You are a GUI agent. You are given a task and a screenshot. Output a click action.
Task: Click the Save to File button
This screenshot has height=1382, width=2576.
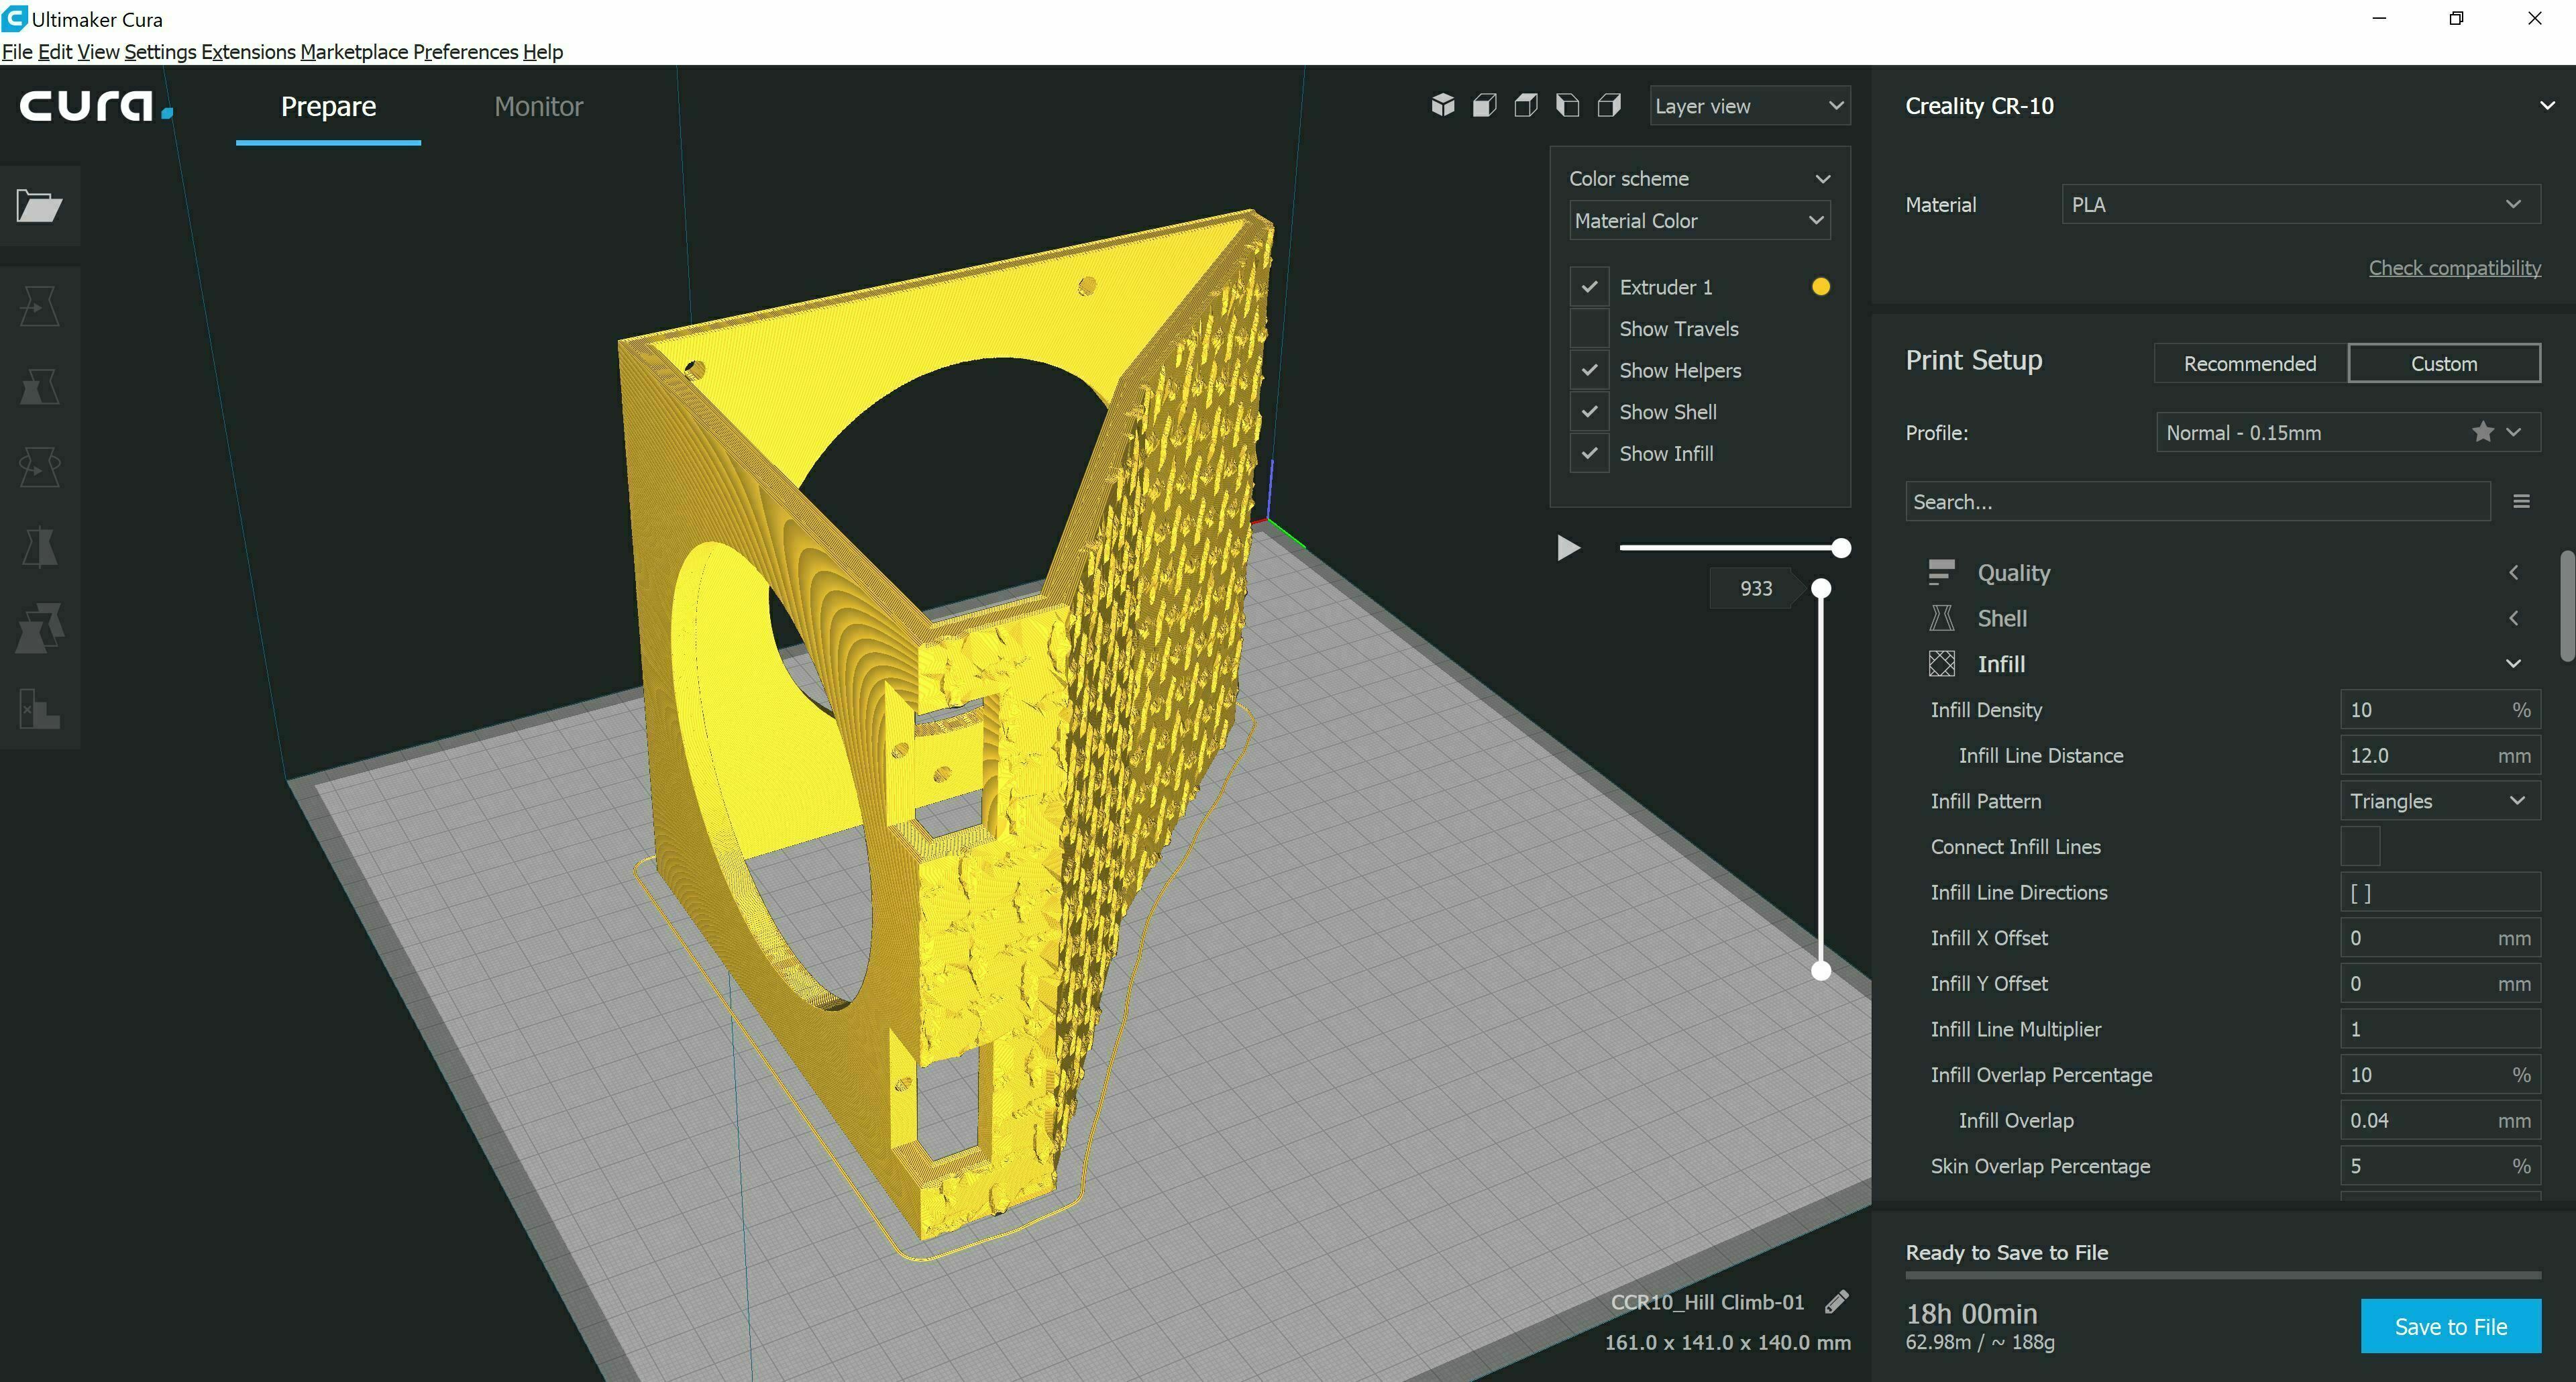(x=2450, y=1326)
